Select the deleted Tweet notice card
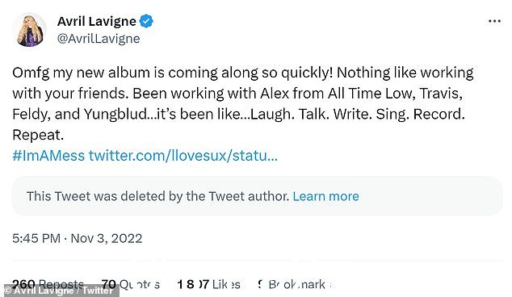The image size is (512, 297). pyautogui.click(x=257, y=196)
